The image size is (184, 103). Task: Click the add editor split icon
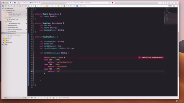click(177, 6)
